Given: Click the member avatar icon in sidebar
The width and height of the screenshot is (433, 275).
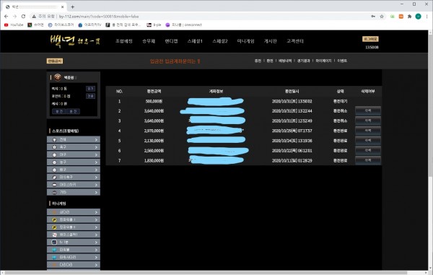Looking at the screenshot, I should [58, 77].
